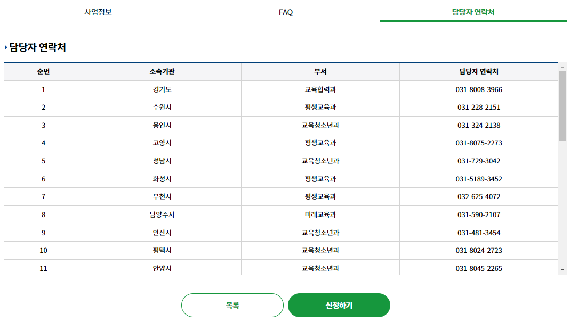Click the scrollbar up arrow

click(563, 68)
